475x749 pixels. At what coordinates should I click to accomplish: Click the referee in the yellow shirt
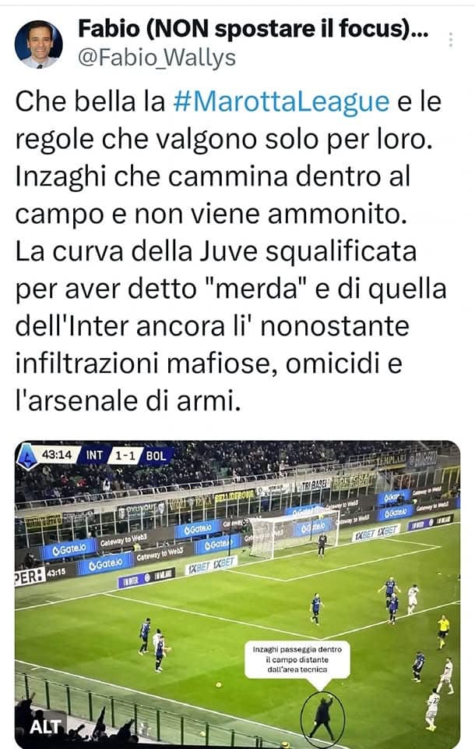pos(443,631)
